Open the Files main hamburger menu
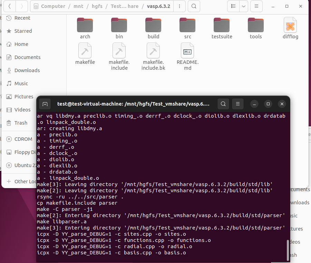 [256, 6]
